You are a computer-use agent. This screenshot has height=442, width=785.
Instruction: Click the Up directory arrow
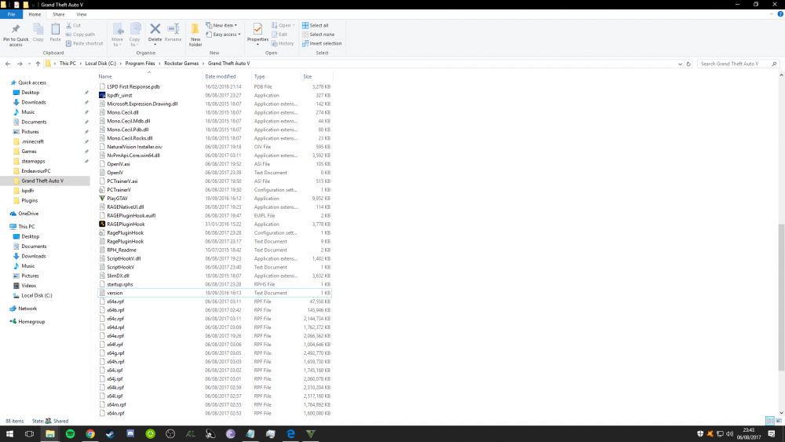click(38, 64)
